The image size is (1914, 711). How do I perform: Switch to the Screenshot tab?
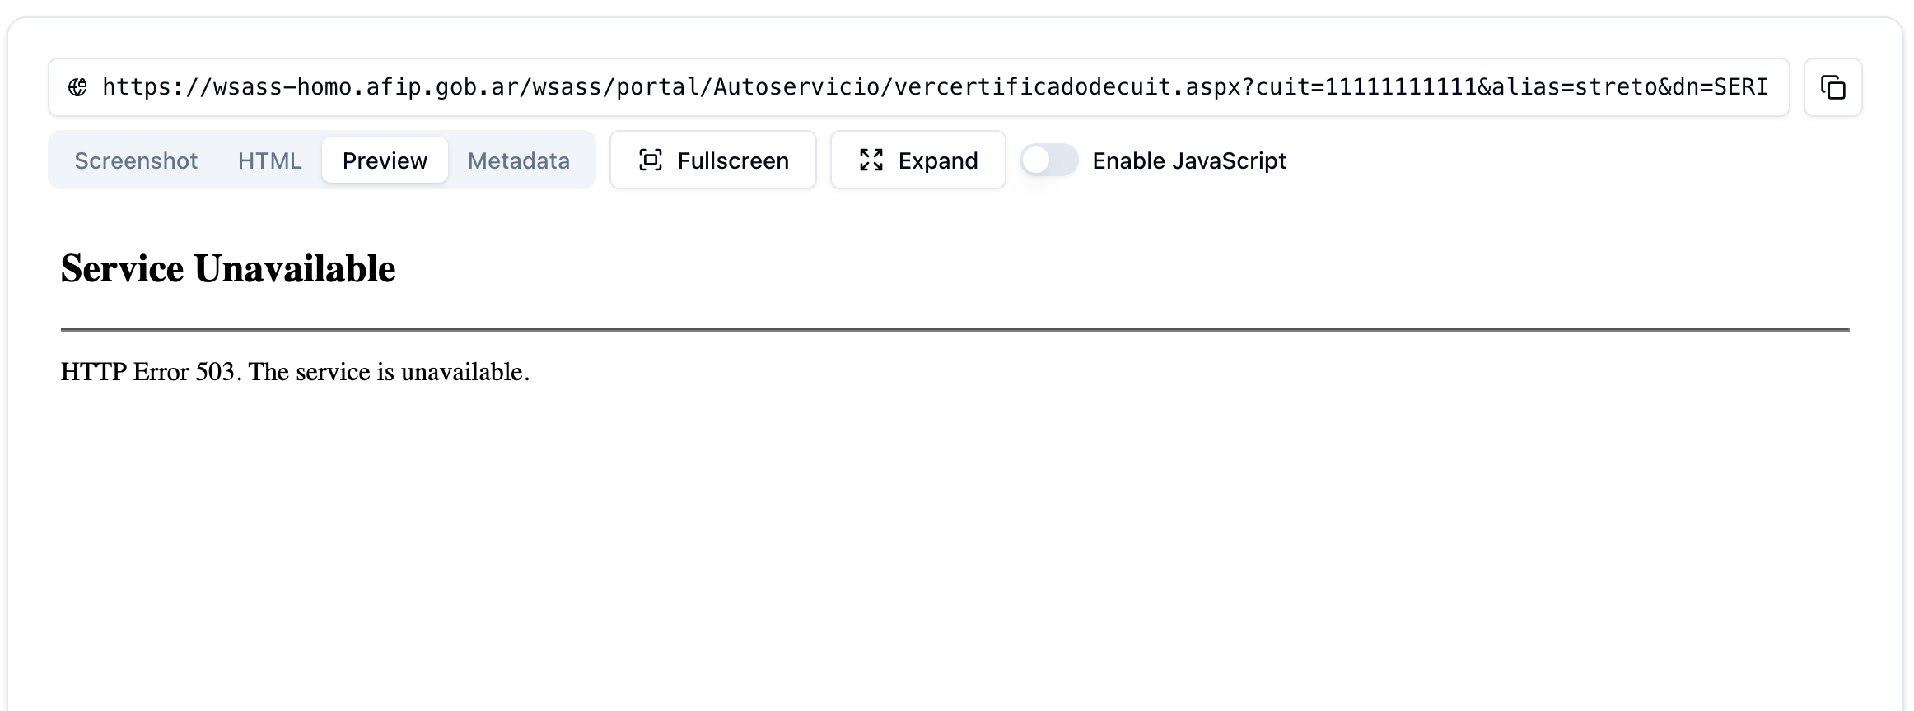pos(136,160)
